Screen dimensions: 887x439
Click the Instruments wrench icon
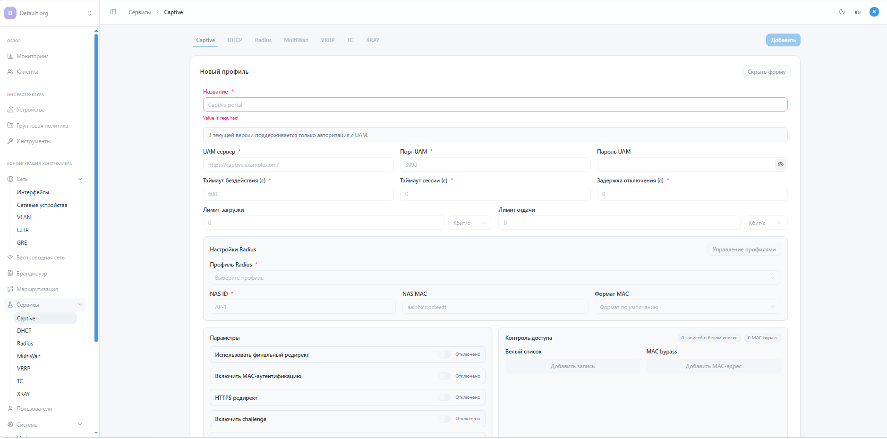coord(10,141)
